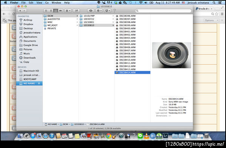Click the Finder search field
The height and width of the screenshot is (148, 226).
point(163,11)
